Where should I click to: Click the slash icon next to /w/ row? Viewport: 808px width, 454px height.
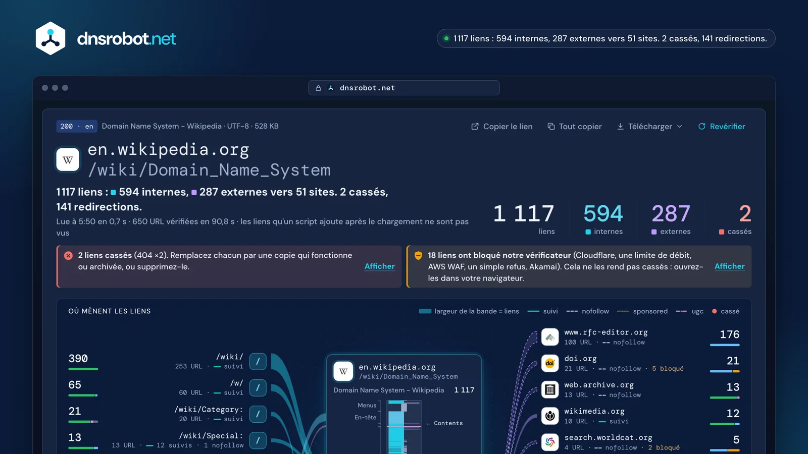[258, 387]
